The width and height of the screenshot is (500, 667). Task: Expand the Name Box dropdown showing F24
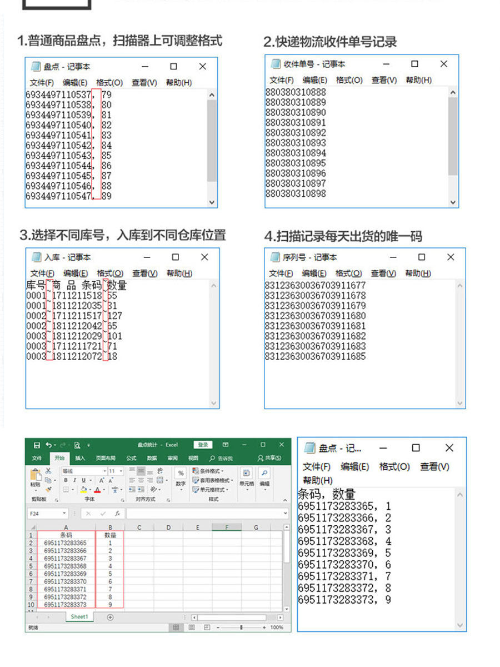[x=64, y=514]
